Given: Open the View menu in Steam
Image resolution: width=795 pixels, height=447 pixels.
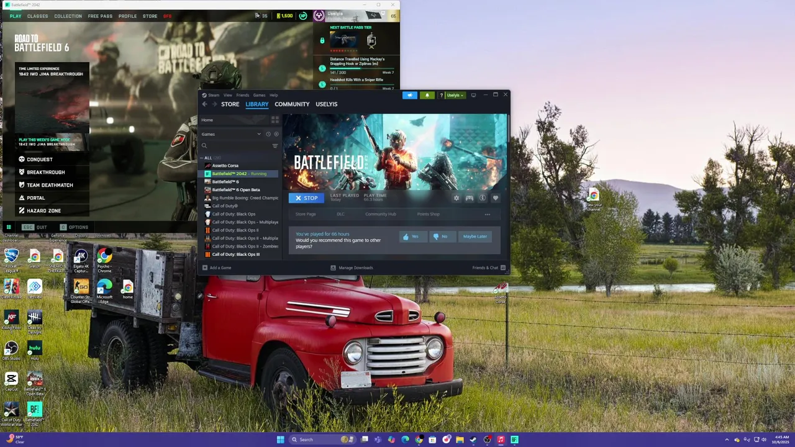Looking at the screenshot, I should click(227, 95).
